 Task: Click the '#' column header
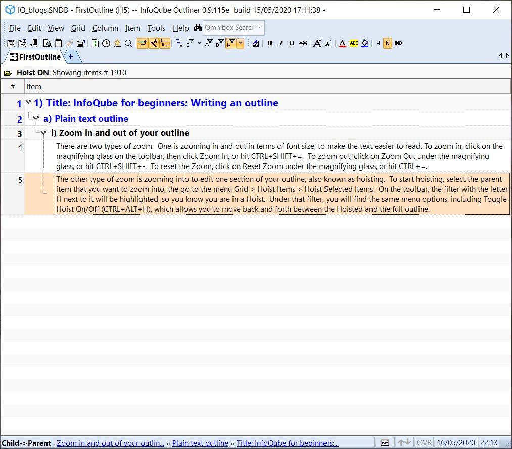[13, 87]
